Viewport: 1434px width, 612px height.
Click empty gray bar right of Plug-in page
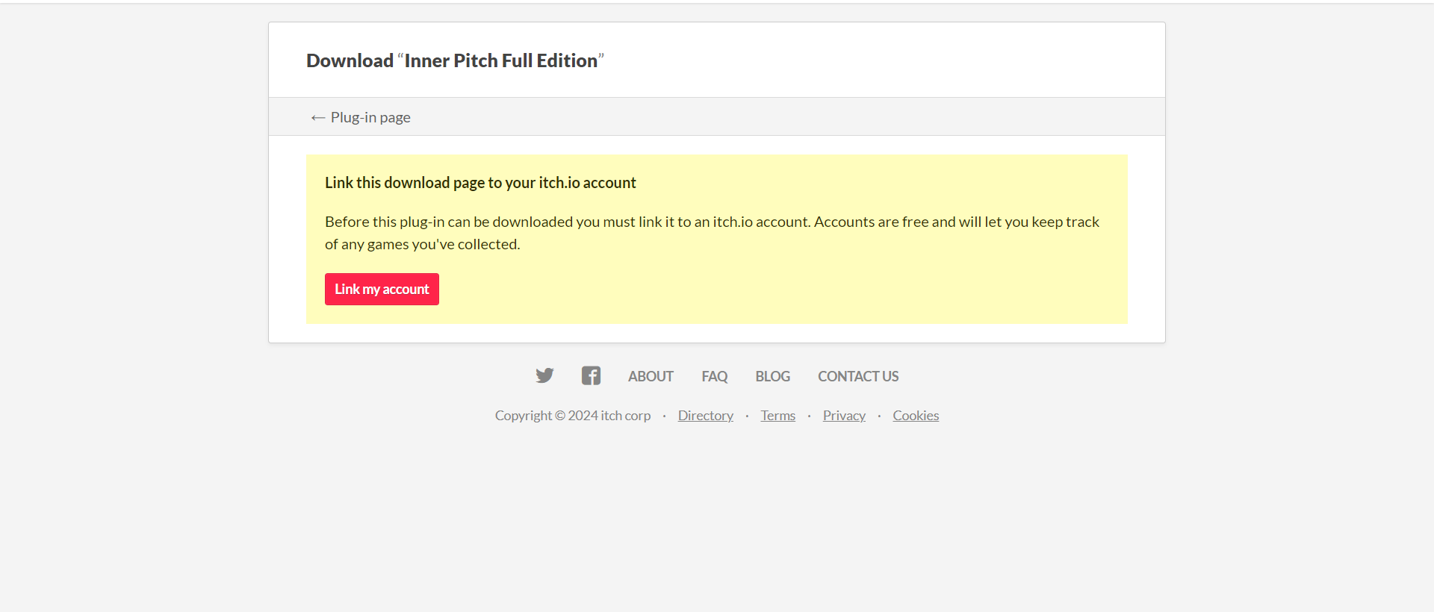(747, 117)
